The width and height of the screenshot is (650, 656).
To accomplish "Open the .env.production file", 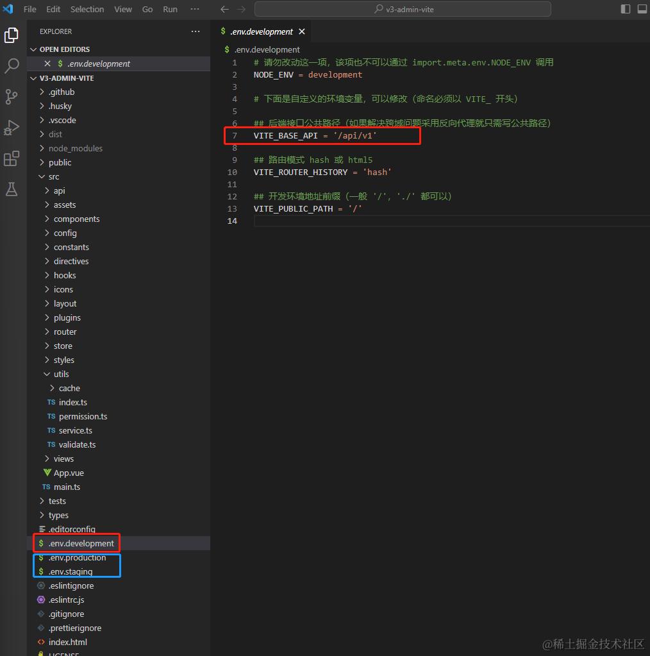I will [76, 557].
